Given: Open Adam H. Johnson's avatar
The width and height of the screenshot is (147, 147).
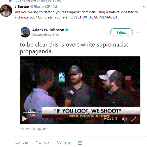Looking at the screenshot, I should [x=25, y=32].
